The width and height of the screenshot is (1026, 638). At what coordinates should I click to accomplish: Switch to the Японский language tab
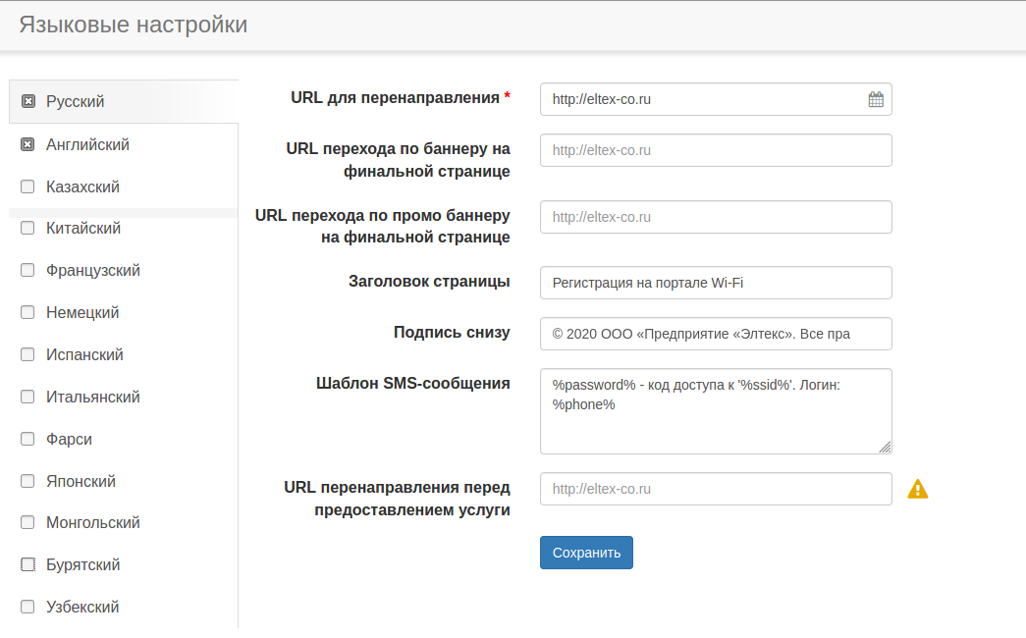pos(81,482)
